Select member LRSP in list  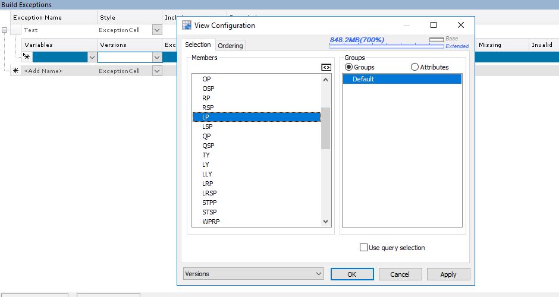209,193
